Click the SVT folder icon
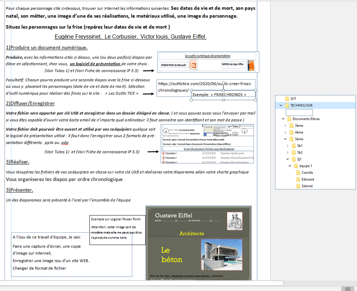 click(x=287, y=99)
